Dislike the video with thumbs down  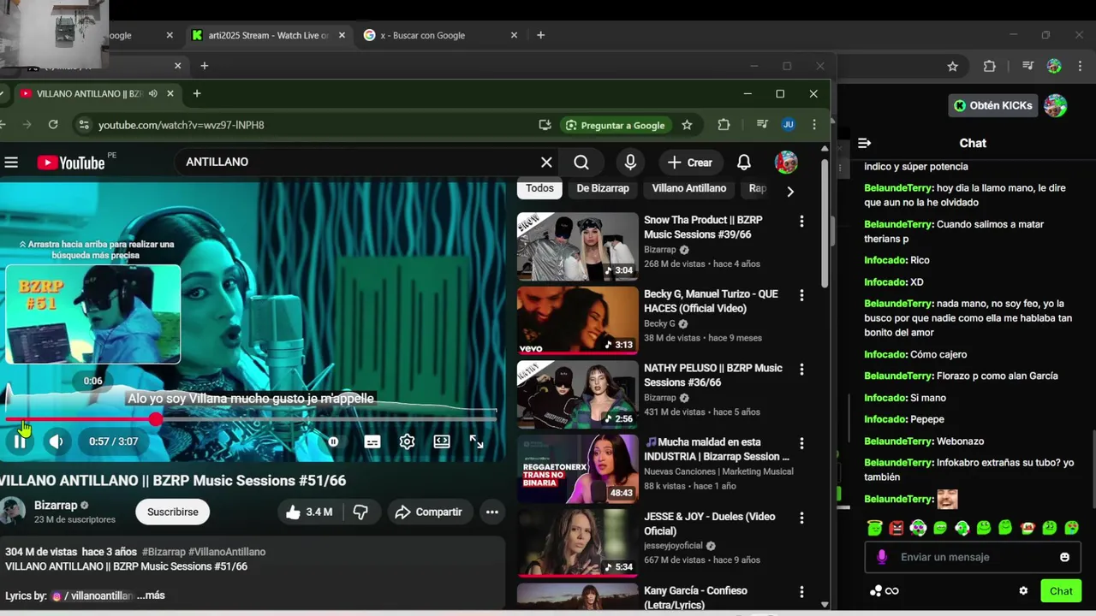coord(360,512)
